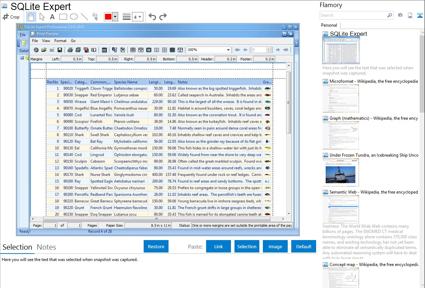Open the color picker dropdown arrow

(115, 17)
